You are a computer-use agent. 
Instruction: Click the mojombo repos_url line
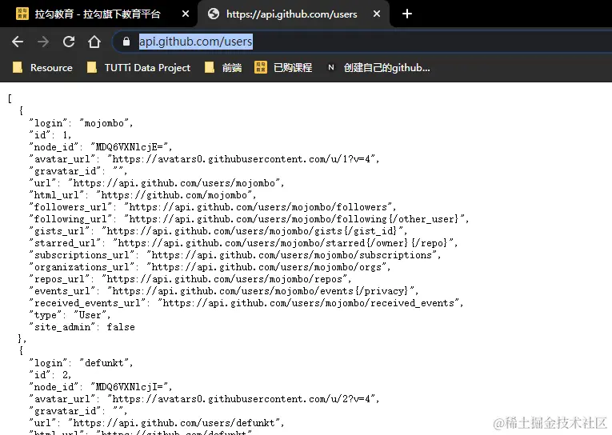190,279
